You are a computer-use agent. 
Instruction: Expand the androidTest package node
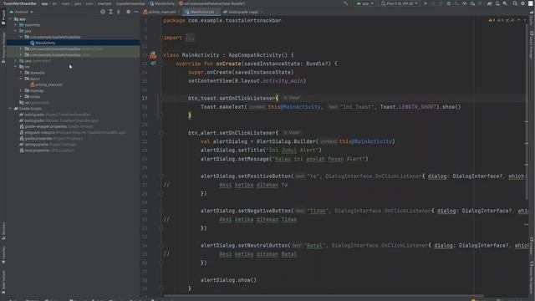click(x=21, y=48)
